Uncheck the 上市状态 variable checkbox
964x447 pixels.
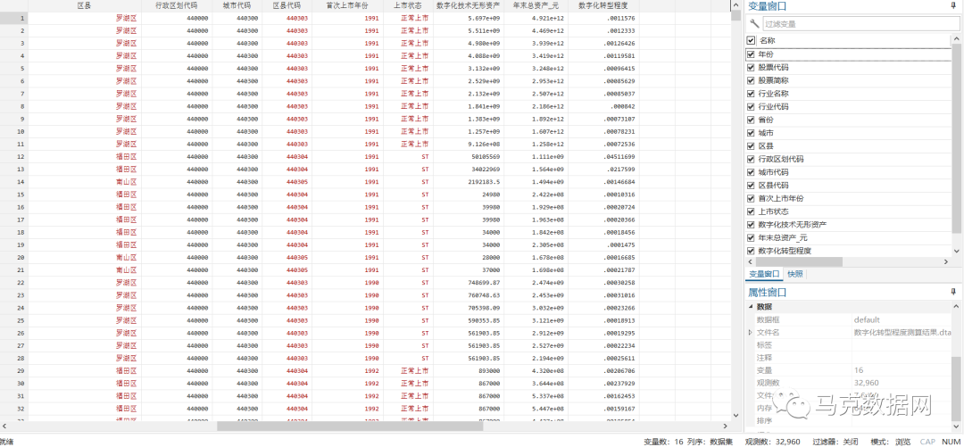coord(751,211)
